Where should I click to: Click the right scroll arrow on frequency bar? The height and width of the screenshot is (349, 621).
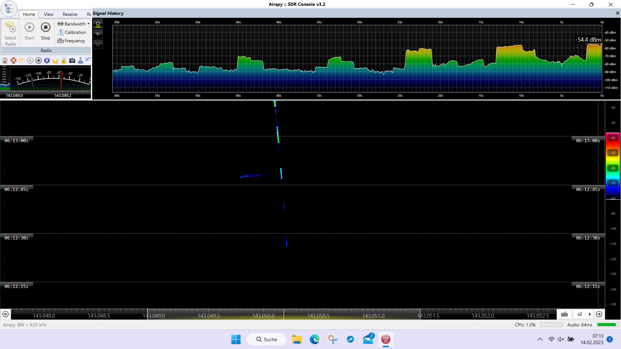pos(599,314)
